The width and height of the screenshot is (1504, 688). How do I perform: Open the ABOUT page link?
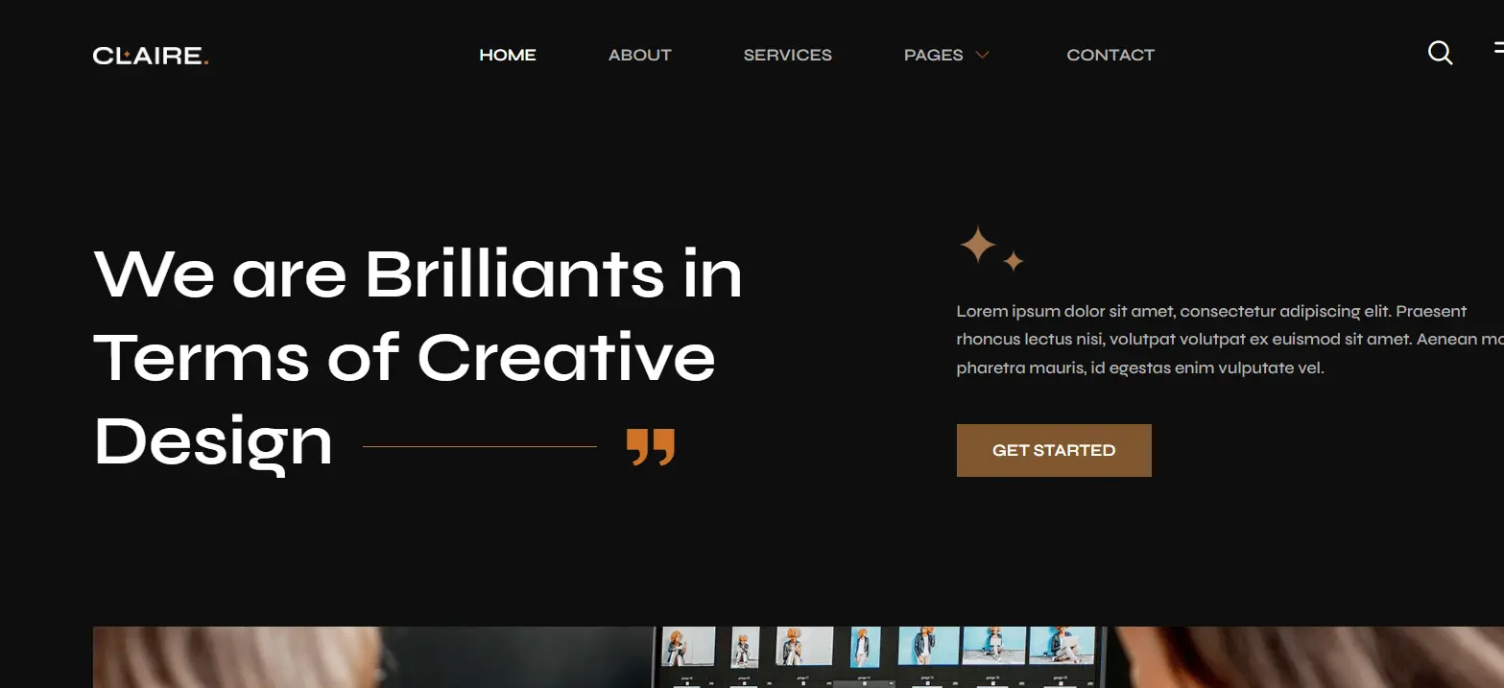(640, 55)
